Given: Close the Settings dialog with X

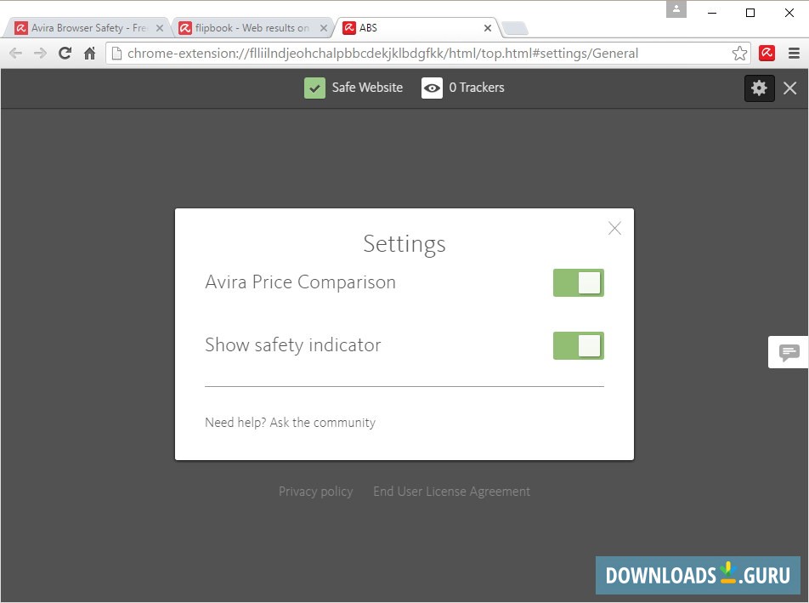Looking at the screenshot, I should [614, 228].
